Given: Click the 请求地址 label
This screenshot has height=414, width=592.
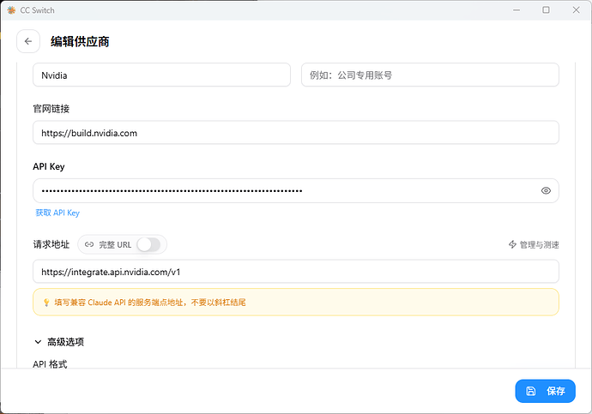Looking at the screenshot, I should (51, 244).
